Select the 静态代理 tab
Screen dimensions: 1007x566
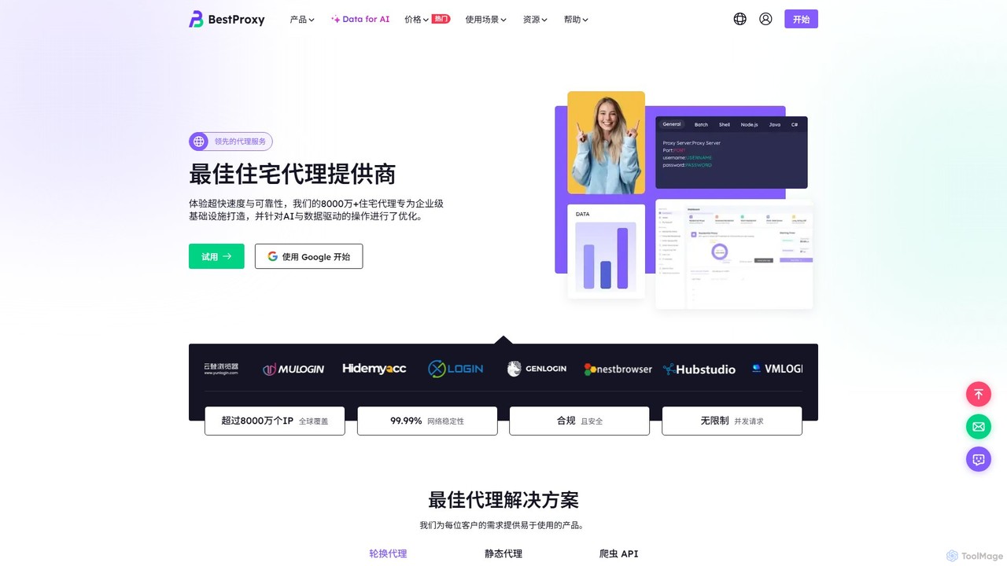[503, 553]
